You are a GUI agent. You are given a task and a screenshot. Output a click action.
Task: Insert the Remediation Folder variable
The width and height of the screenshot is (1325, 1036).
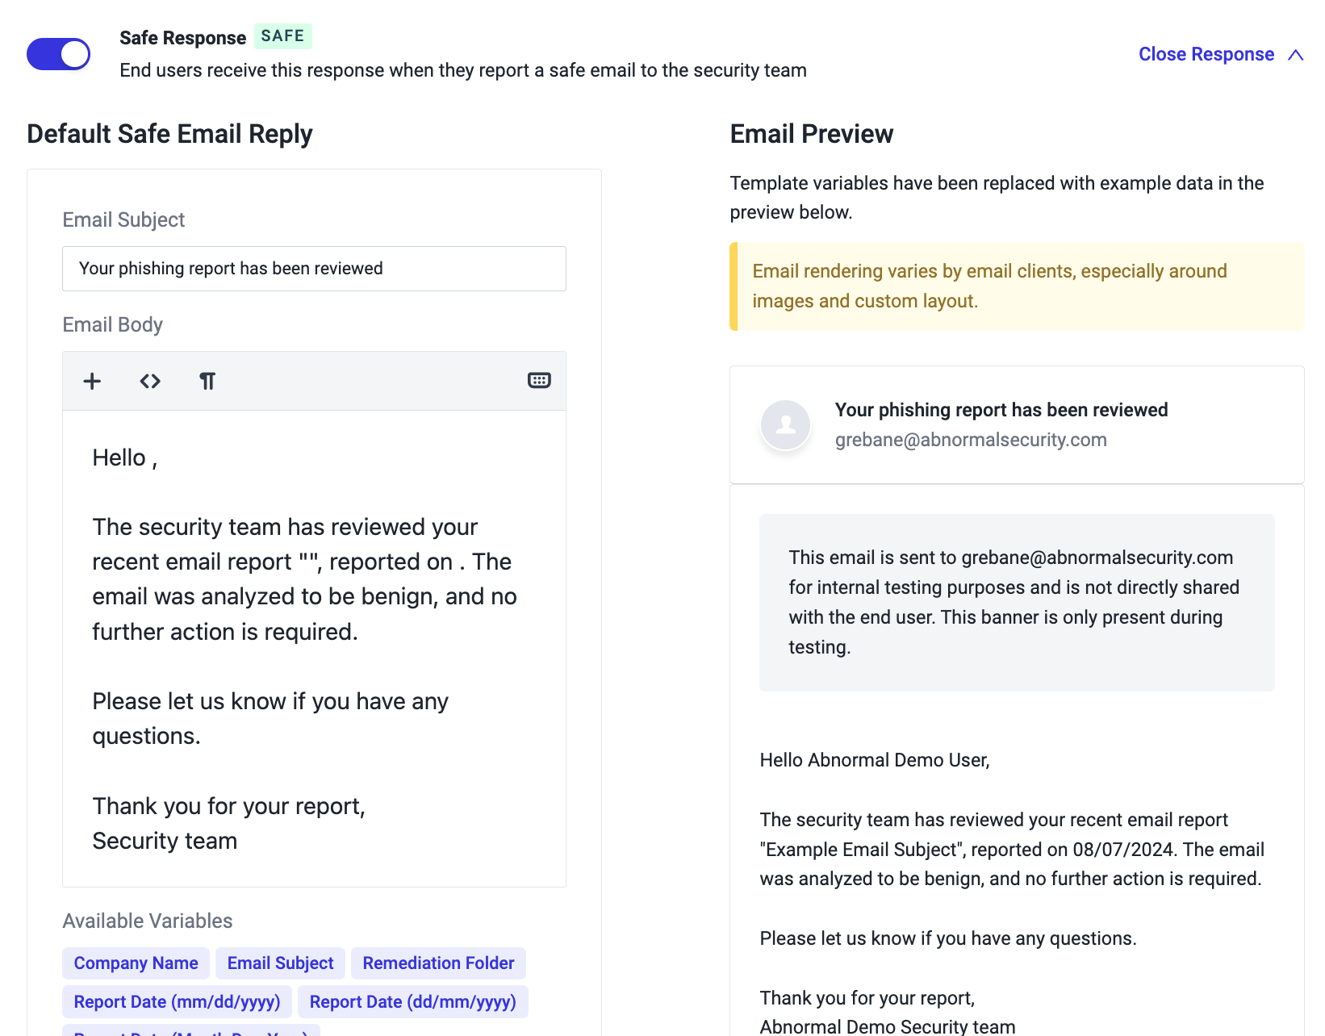coord(438,963)
